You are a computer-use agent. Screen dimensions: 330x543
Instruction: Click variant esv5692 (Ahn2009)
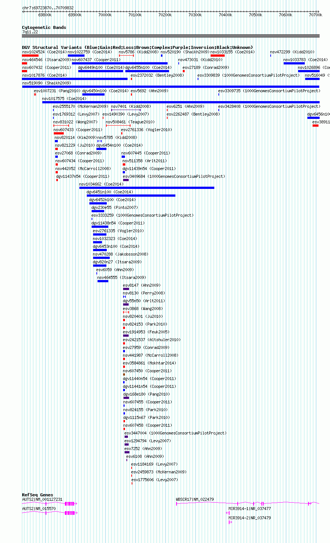point(149,91)
